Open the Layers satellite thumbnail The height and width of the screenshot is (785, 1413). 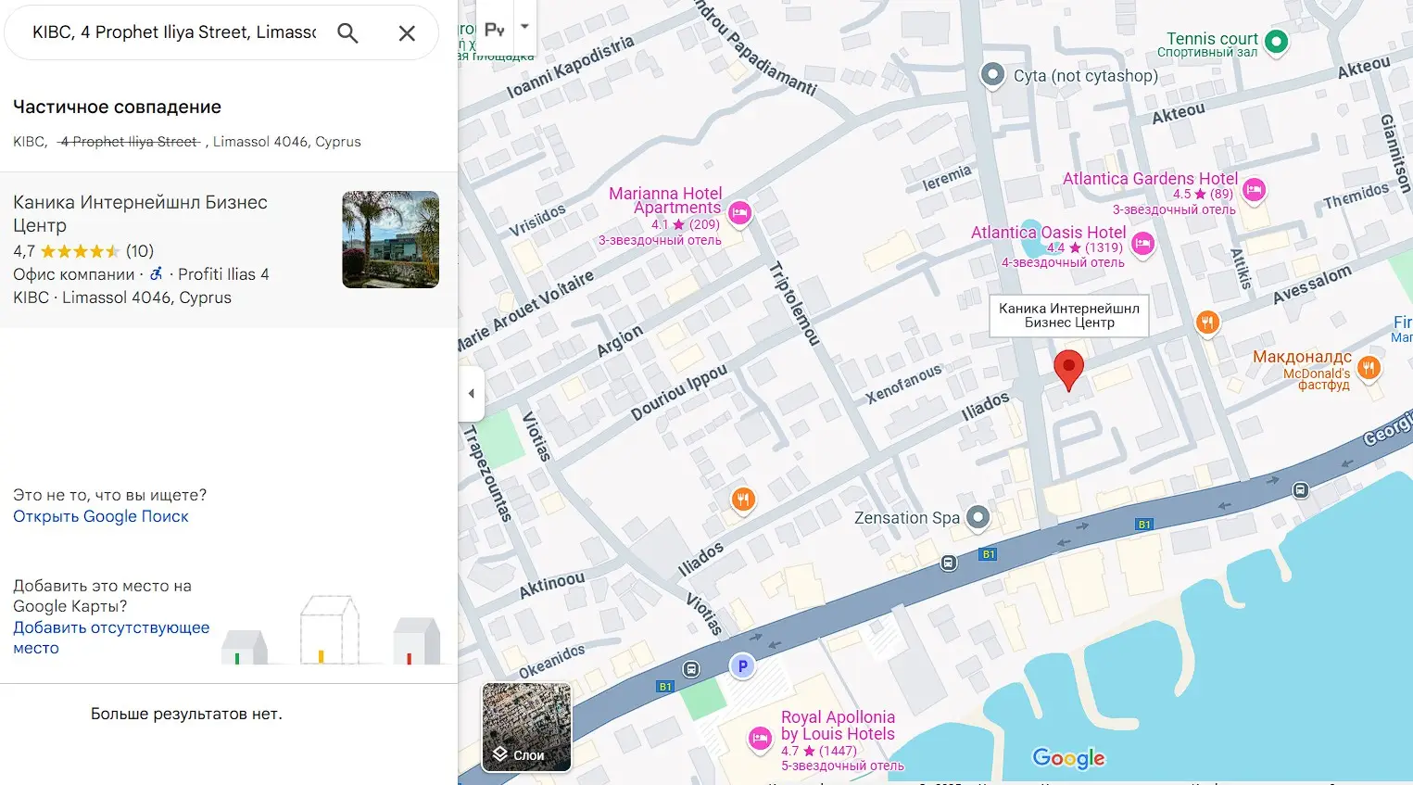(526, 728)
